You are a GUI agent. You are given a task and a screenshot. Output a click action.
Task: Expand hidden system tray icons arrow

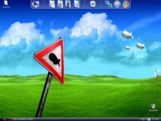[141, 119]
